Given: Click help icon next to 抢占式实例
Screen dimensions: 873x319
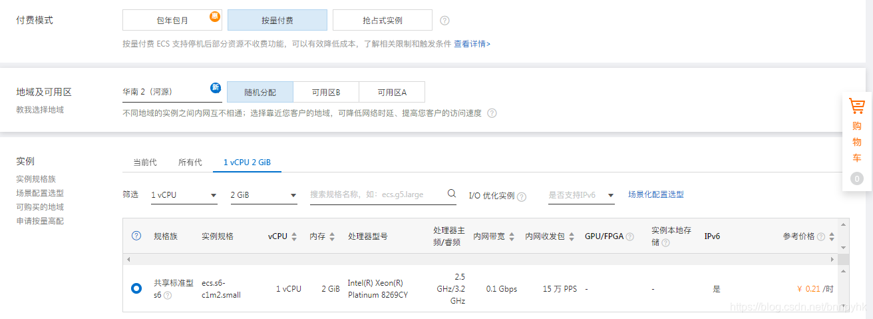Looking at the screenshot, I should click(444, 21).
